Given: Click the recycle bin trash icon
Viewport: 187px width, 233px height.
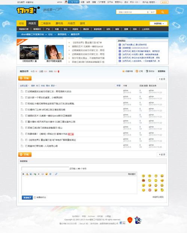Looking at the screenshot, I should (x=147, y=71).
